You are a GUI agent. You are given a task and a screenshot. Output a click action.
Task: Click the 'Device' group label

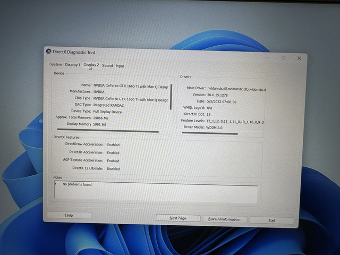coord(59,73)
